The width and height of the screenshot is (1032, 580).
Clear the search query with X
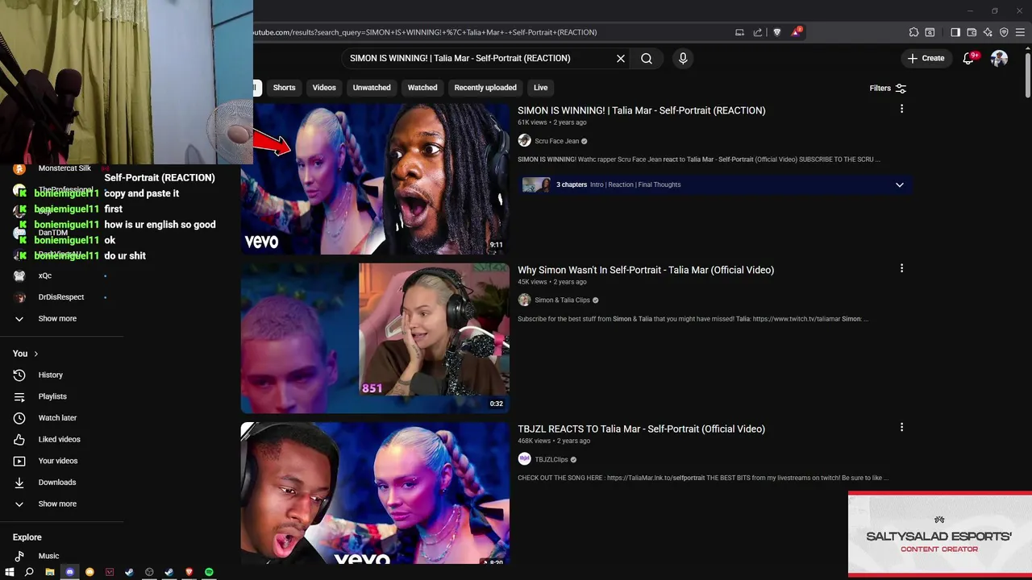[x=621, y=58]
